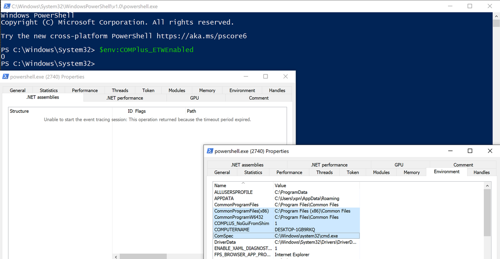500x259 pixels.
Task: Click scroll-up arrow of PowerShell console scrollbar
Action: 496,16
